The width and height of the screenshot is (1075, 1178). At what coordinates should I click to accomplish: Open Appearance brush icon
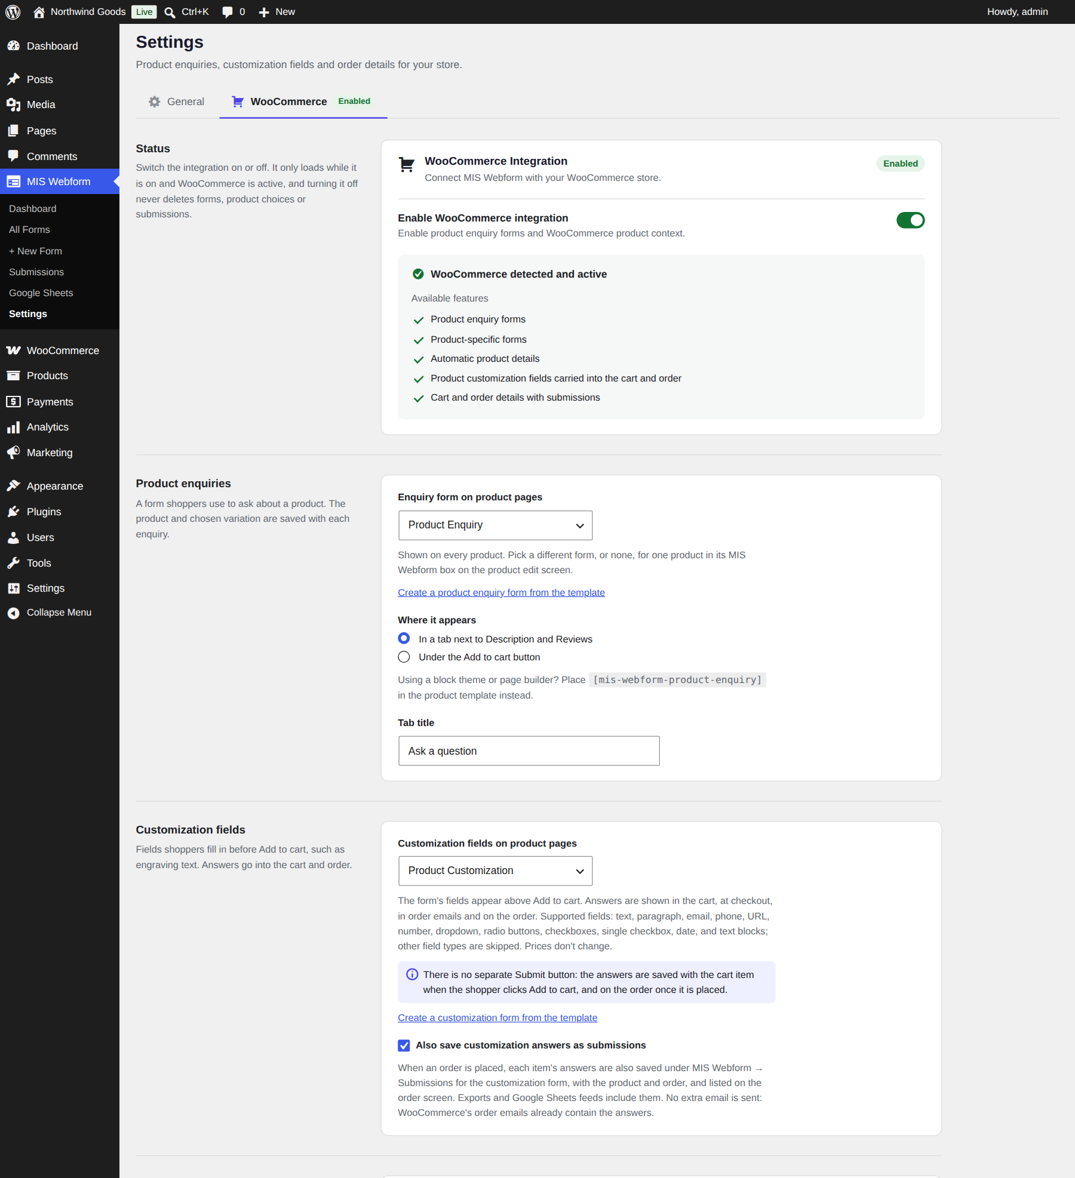tap(13, 486)
